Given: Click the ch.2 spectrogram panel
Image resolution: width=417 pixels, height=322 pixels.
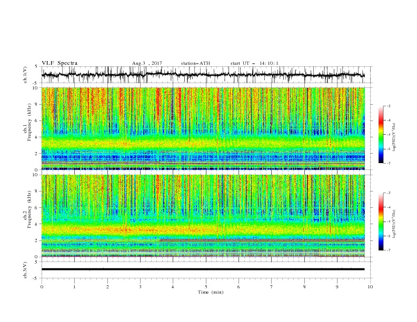Looking at the screenshot, I should (x=203, y=216).
